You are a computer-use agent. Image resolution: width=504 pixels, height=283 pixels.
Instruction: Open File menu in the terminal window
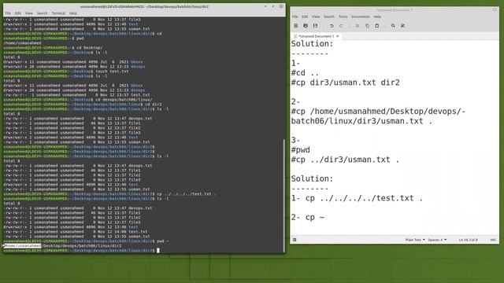(8, 13)
